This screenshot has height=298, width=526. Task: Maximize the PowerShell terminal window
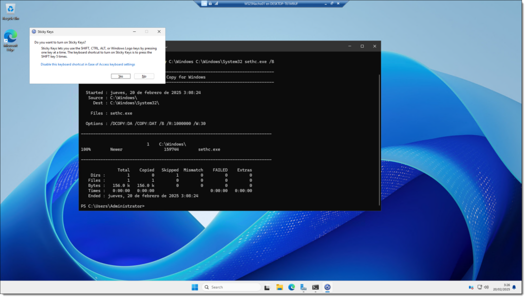pyautogui.click(x=362, y=46)
